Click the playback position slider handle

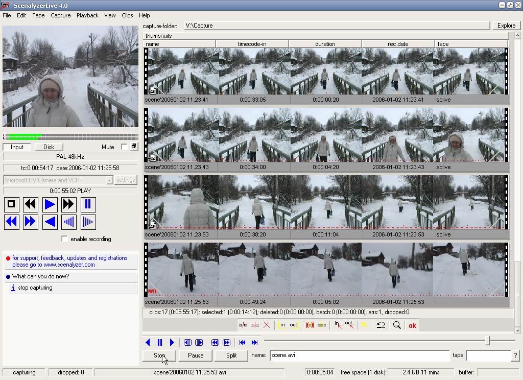tap(487, 341)
